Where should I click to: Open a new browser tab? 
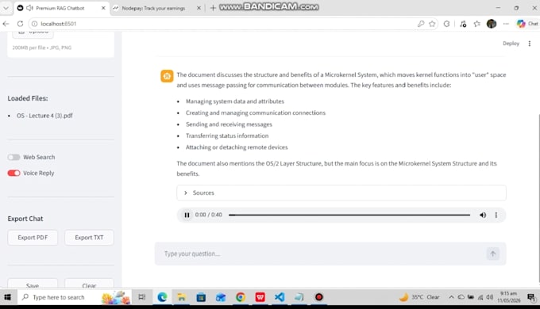tap(213, 8)
